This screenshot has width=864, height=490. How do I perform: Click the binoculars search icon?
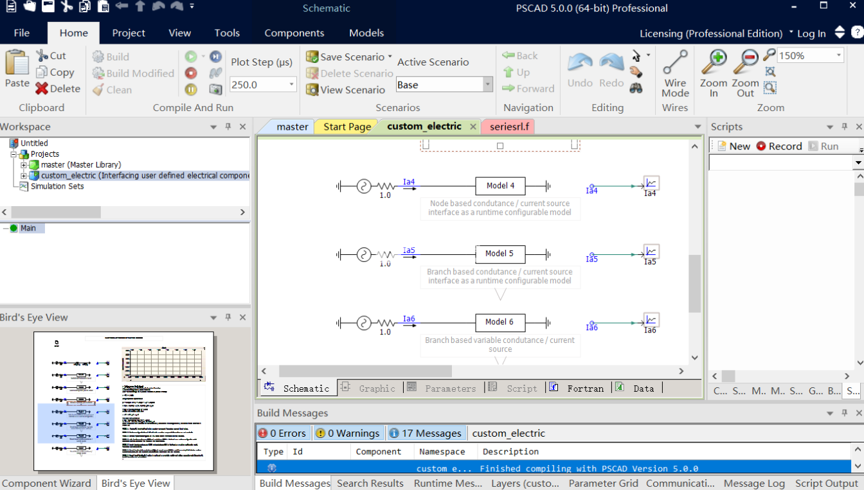tap(636, 89)
